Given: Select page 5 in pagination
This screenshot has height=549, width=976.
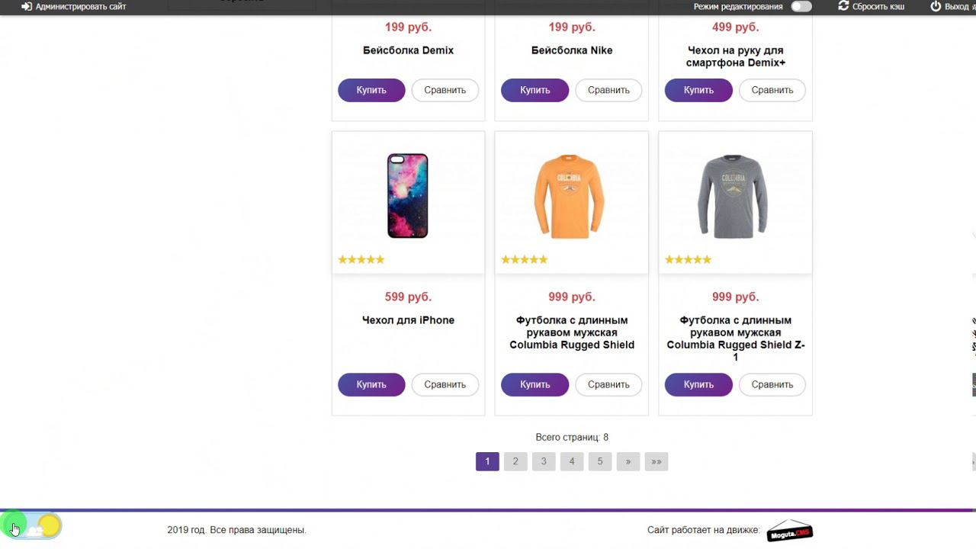Looking at the screenshot, I should 600,461.
